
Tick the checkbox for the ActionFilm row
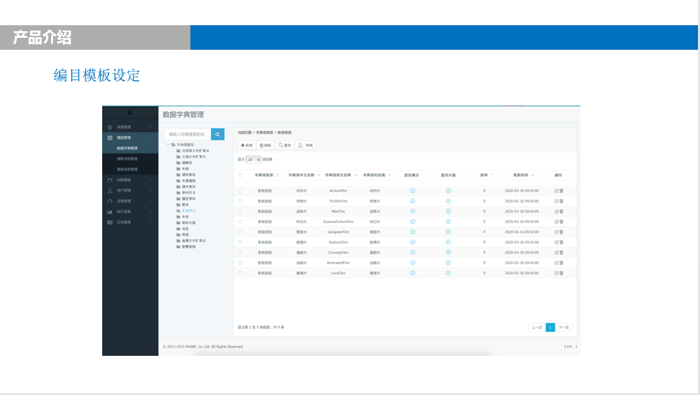240,191
